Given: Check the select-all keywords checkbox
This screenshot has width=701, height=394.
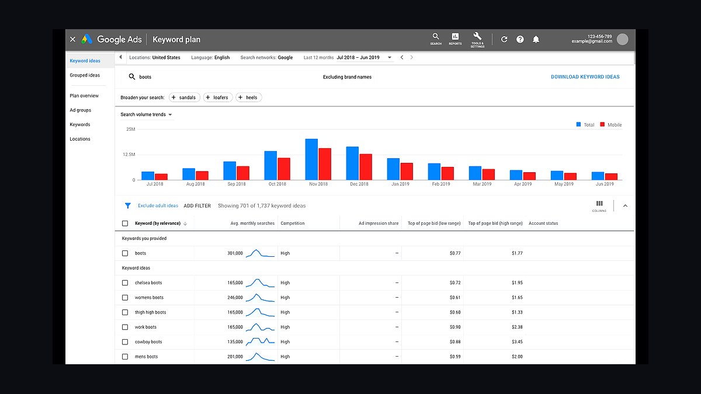Looking at the screenshot, I should click(x=125, y=224).
